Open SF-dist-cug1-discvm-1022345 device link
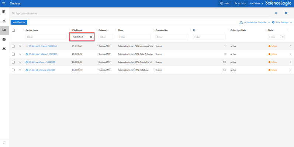 [x=43, y=54]
